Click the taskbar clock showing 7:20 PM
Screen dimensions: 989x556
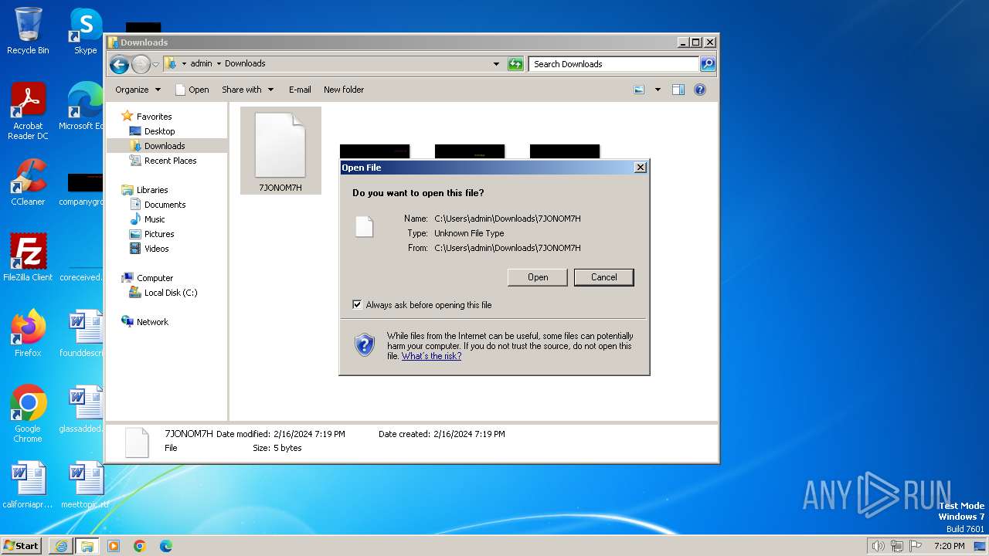coord(949,546)
